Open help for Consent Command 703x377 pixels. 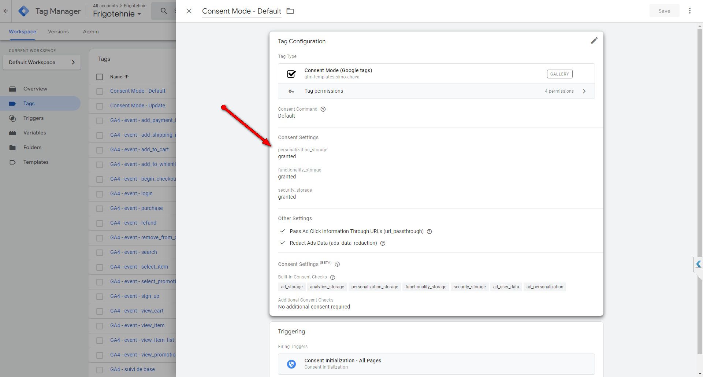point(323,109)
